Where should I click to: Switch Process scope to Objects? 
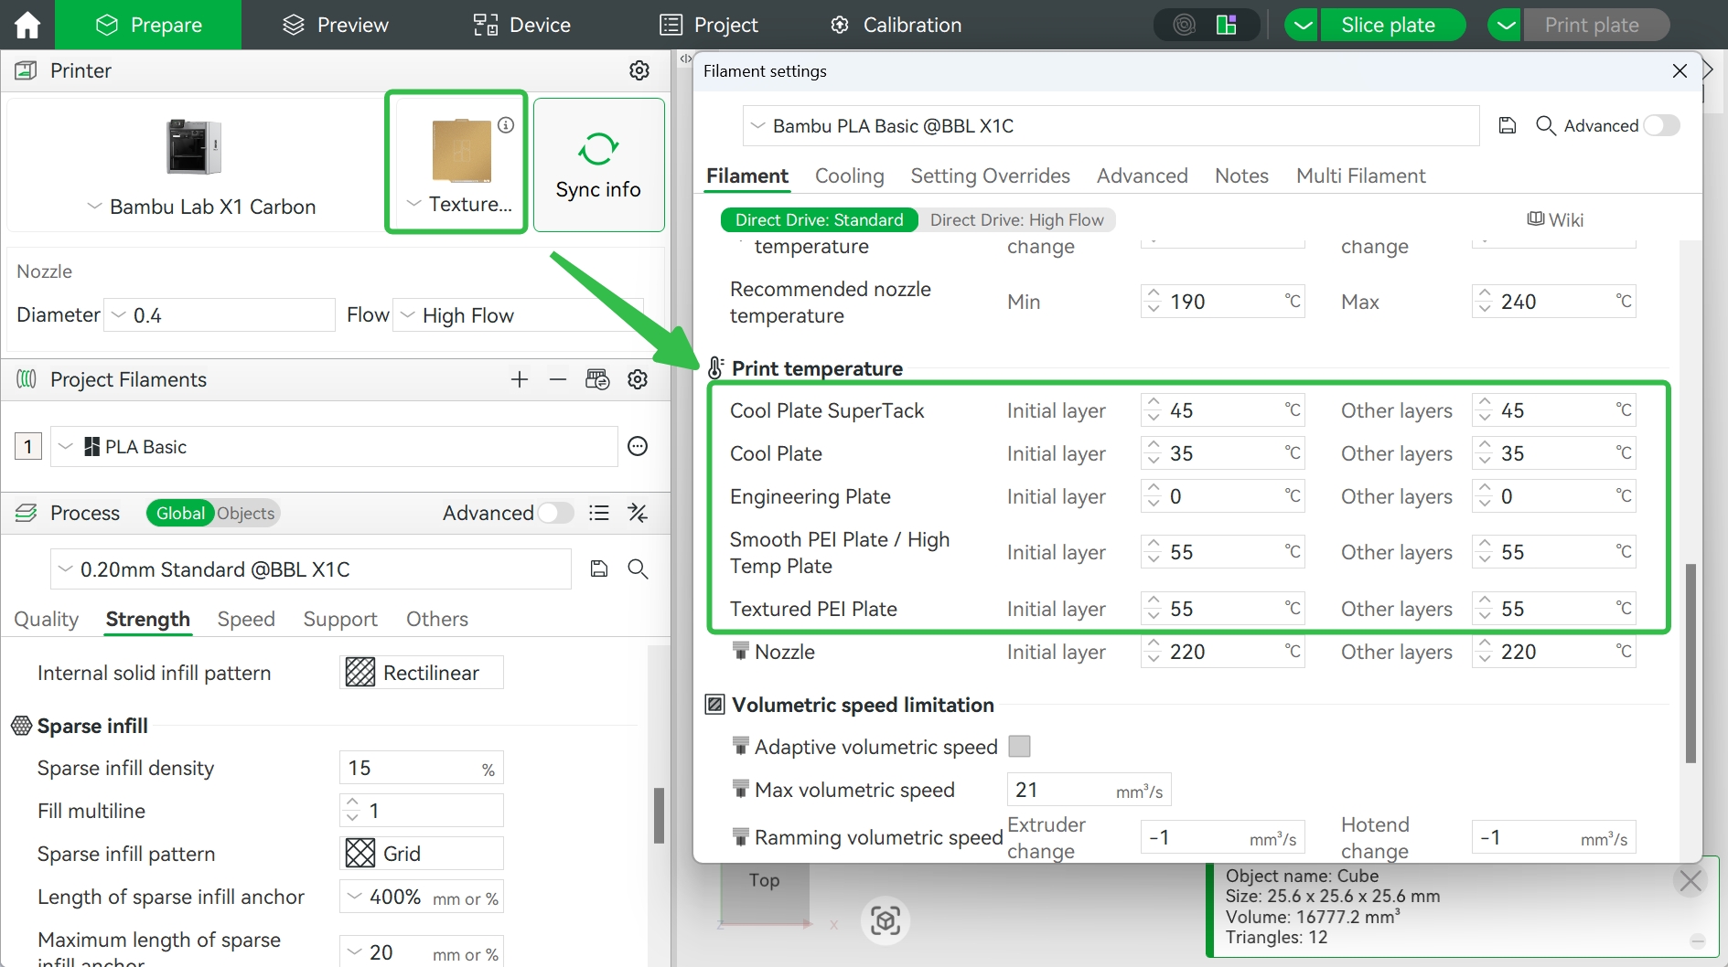coord(246,514)
